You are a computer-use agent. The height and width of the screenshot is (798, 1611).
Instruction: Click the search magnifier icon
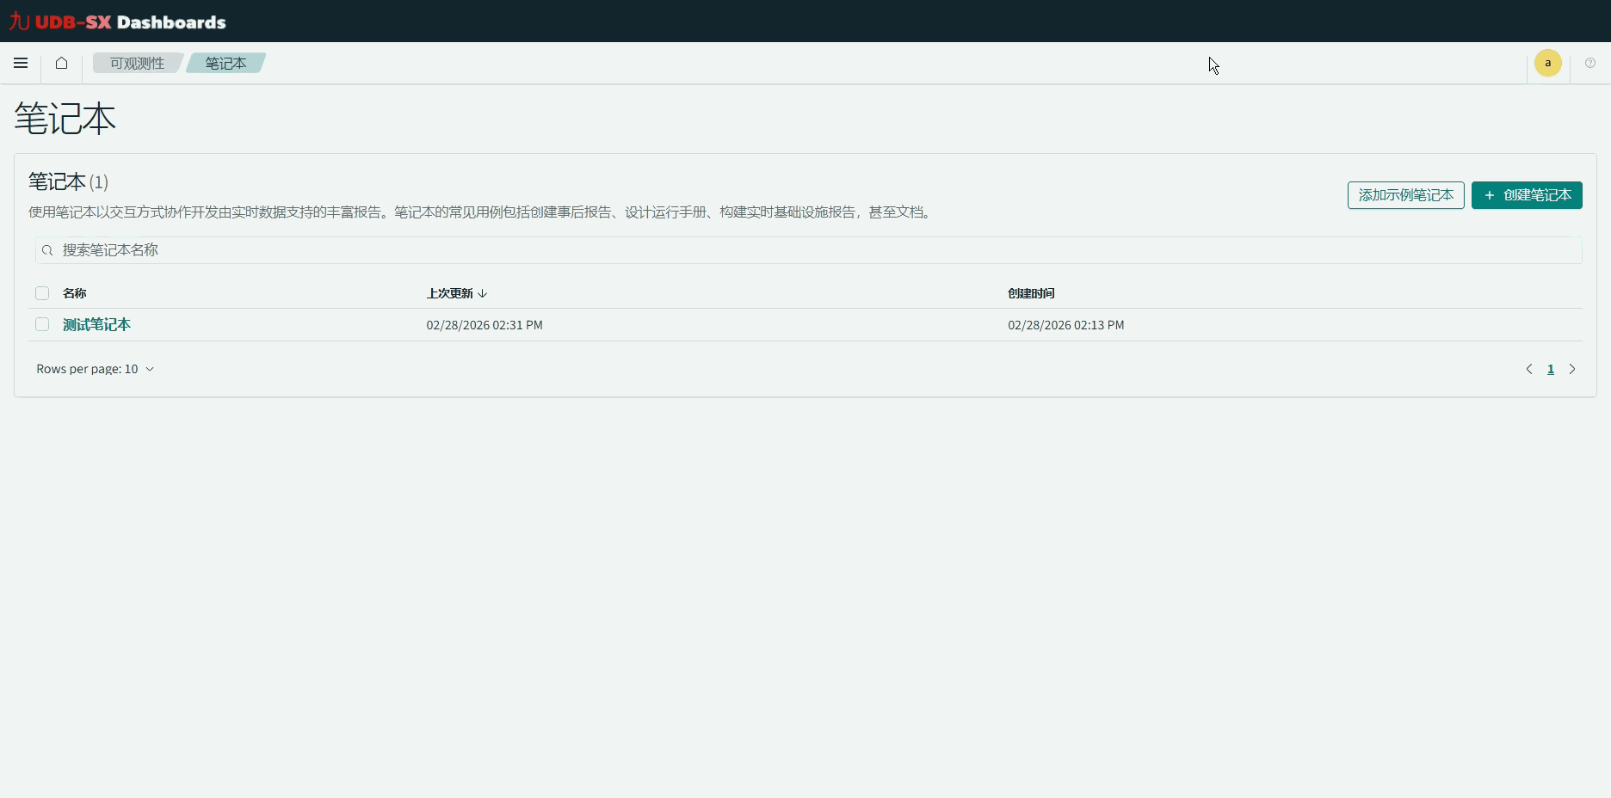pos(47,250)
